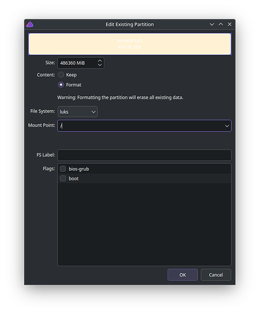Click the formatting warning text

tap(120, 98)
